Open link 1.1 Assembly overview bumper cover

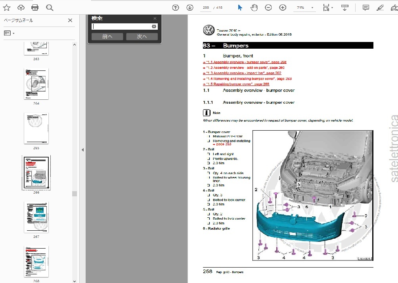(x=245, y=62)
